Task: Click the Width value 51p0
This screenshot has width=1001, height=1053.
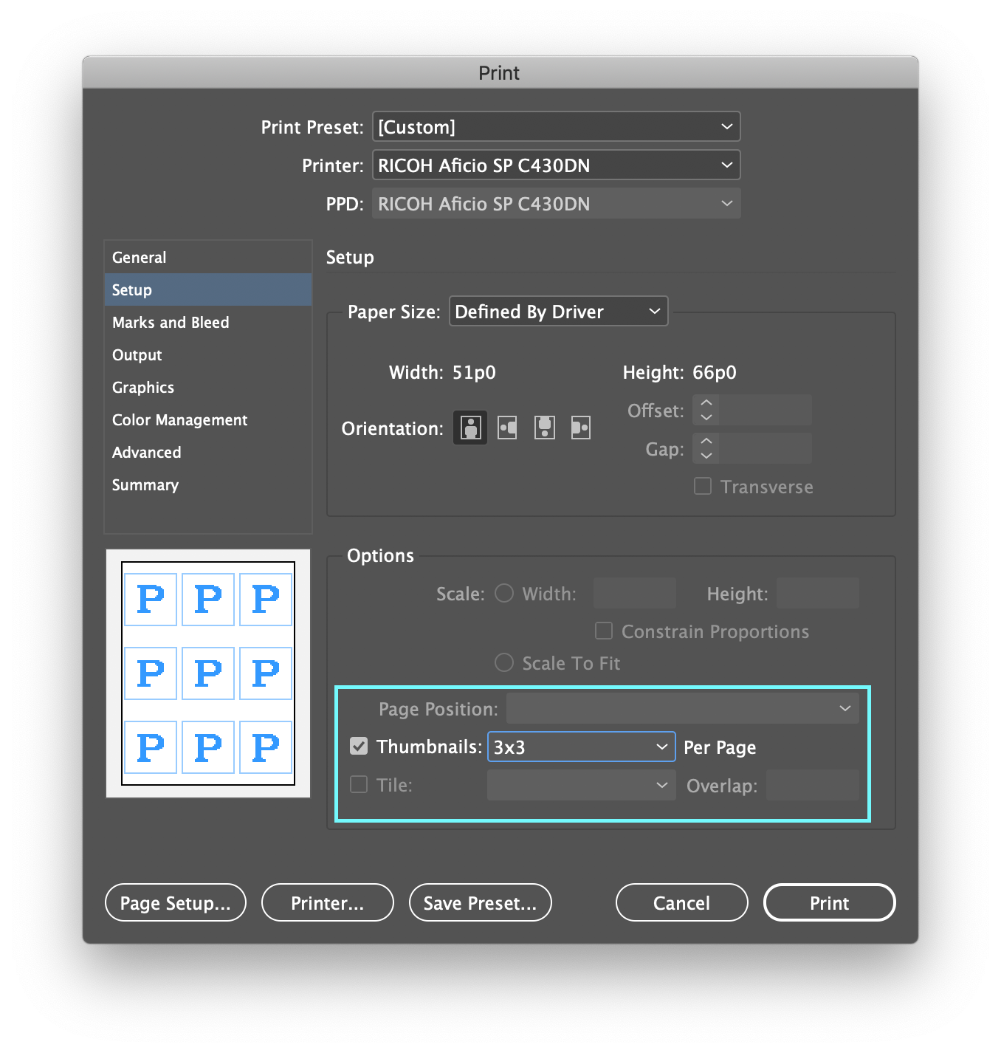Action: click(474, 372)
